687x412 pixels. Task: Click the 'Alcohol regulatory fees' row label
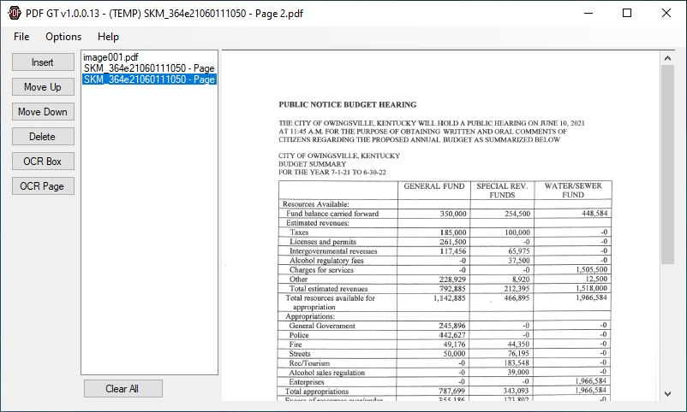(326, 261)
